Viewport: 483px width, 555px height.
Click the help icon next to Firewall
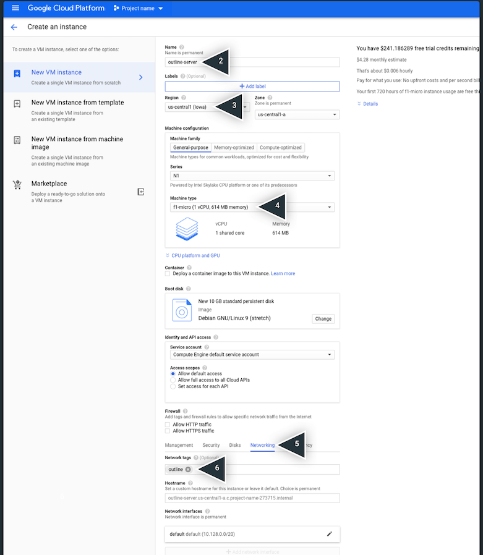(x=185, y=411)
